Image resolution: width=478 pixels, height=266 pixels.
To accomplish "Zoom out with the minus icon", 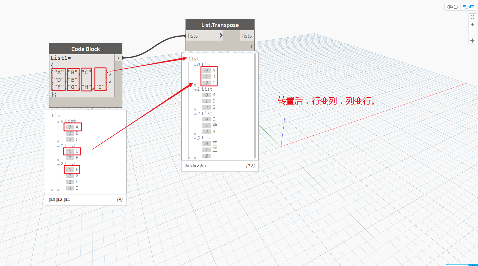I will 472,31.
